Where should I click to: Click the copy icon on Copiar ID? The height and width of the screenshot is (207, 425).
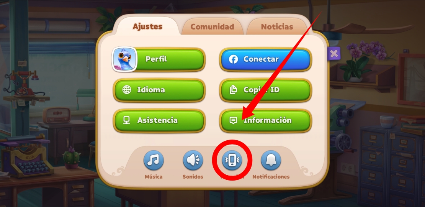[233, 90]
